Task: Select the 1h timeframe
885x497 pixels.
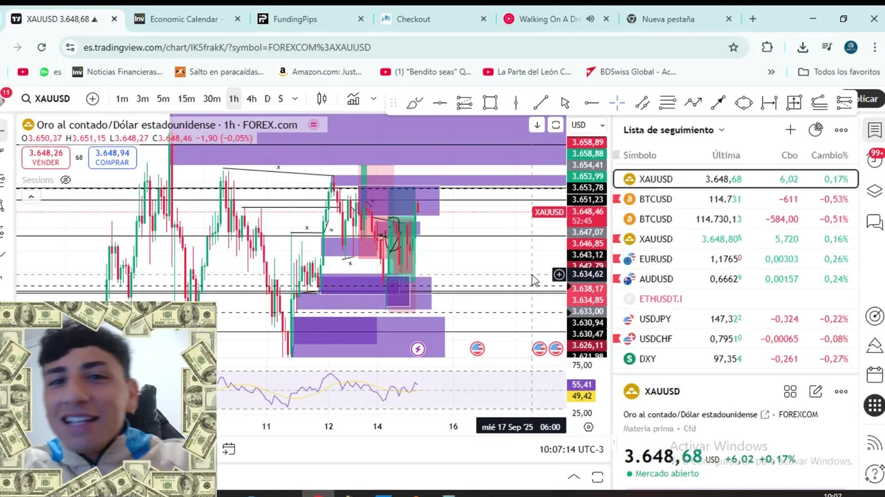Action: point(234,99)
